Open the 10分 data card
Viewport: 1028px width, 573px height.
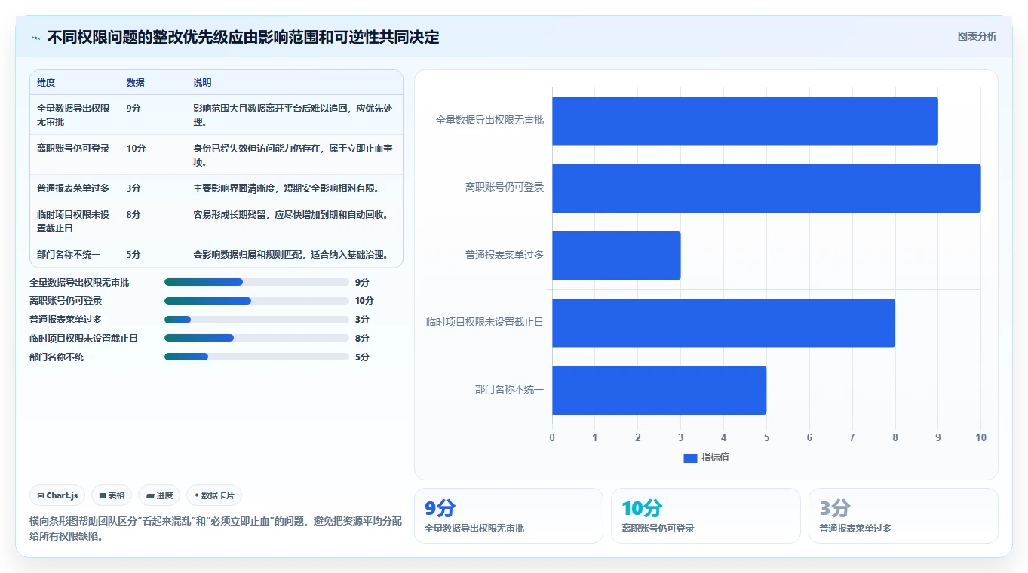click(x=706, y=516)
